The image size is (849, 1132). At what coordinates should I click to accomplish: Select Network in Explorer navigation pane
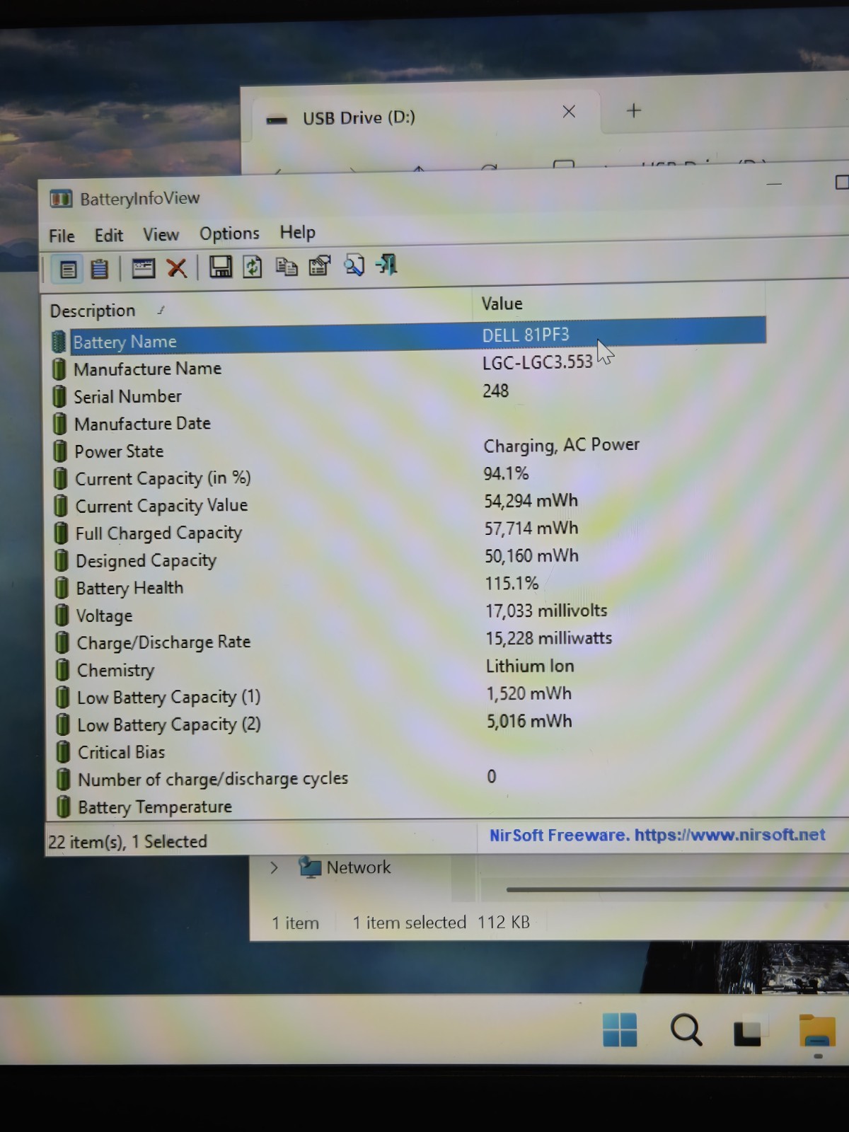coord(359,867)
